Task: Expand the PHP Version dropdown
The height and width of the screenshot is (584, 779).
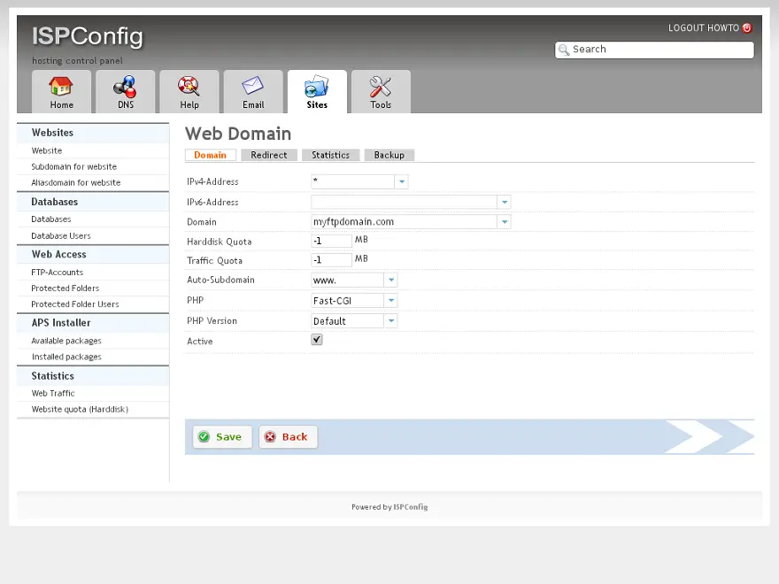Action: (391, 321)
